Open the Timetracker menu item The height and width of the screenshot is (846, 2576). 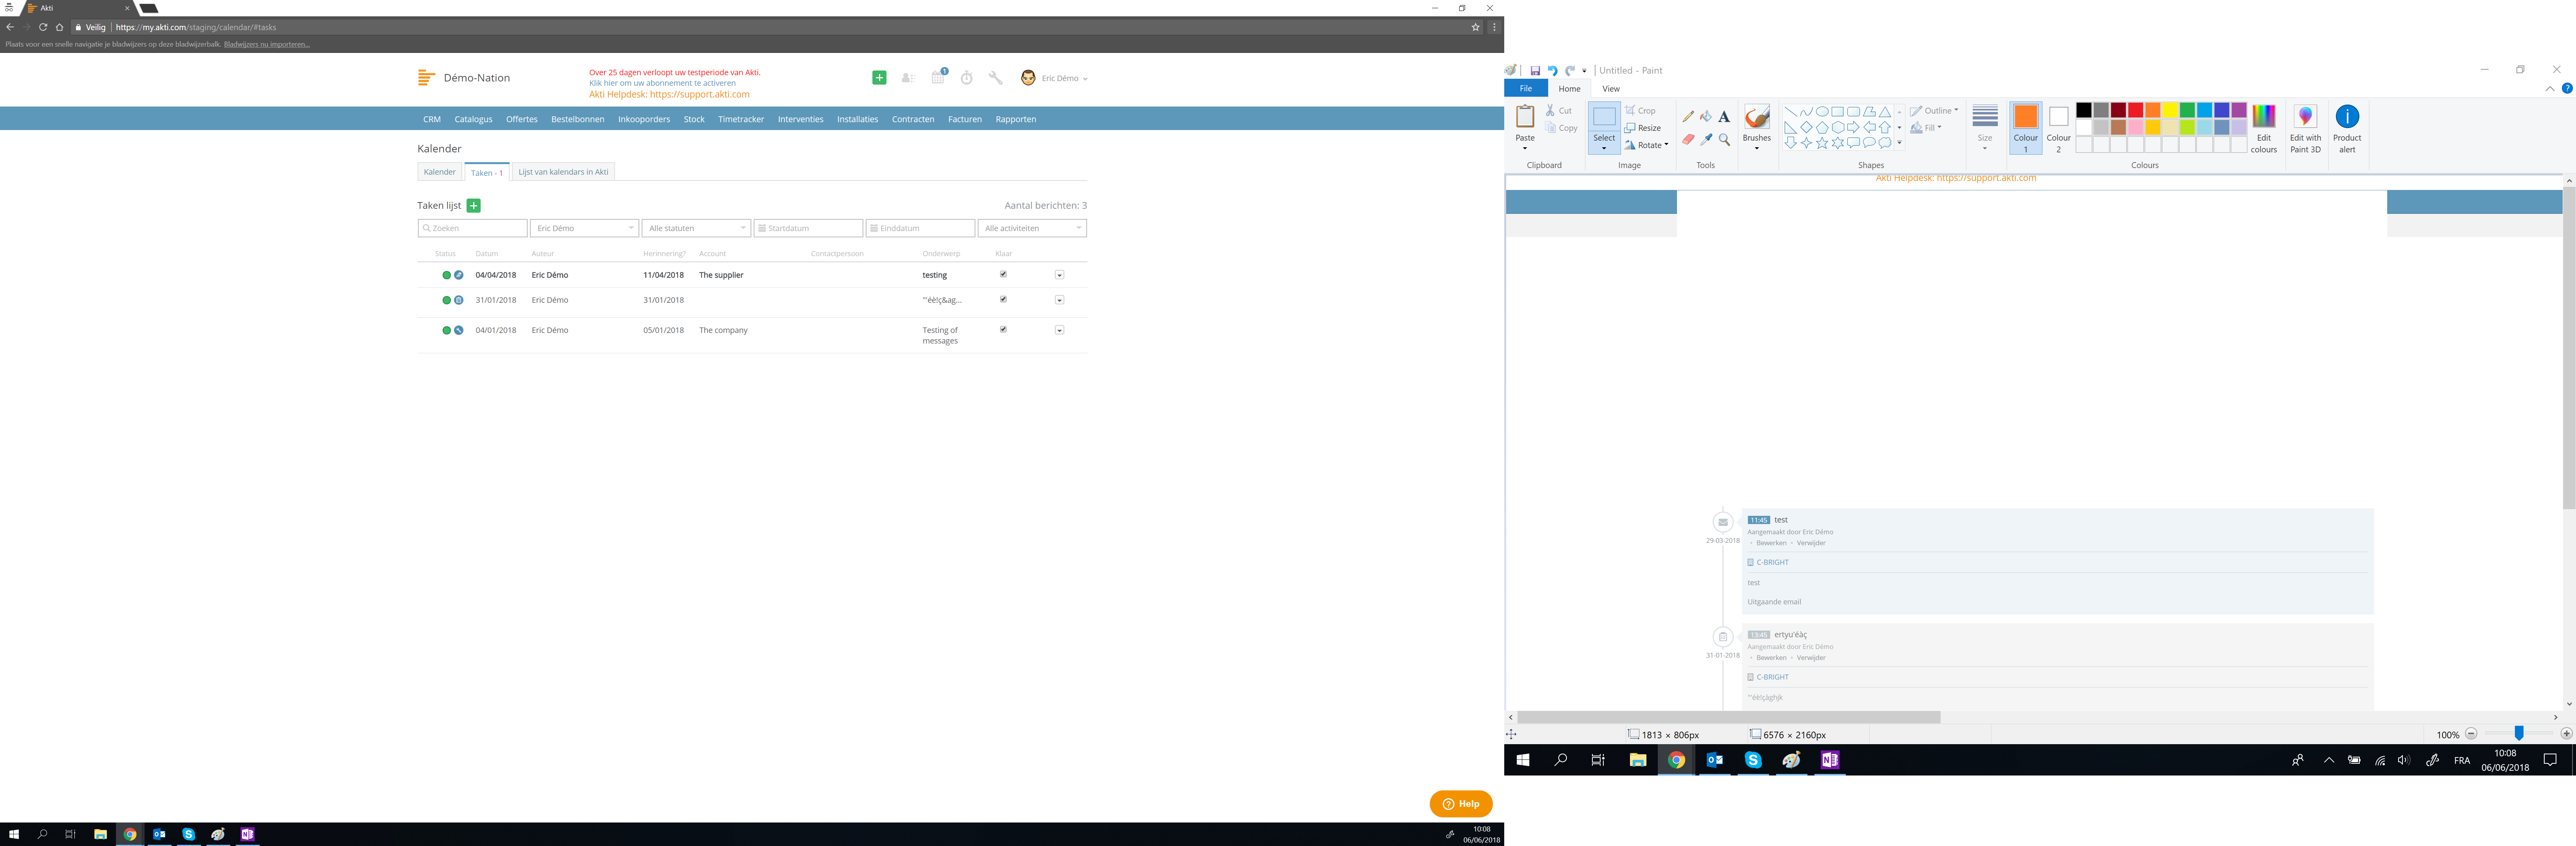pyautogui.click(x=741, y=119)
